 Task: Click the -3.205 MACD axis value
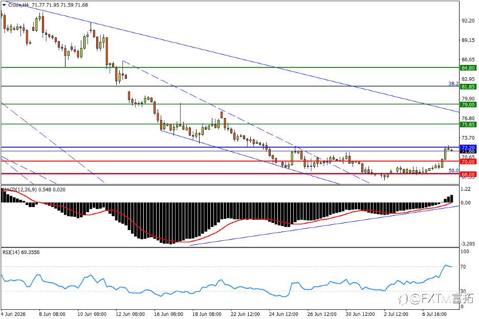point(467,244)
